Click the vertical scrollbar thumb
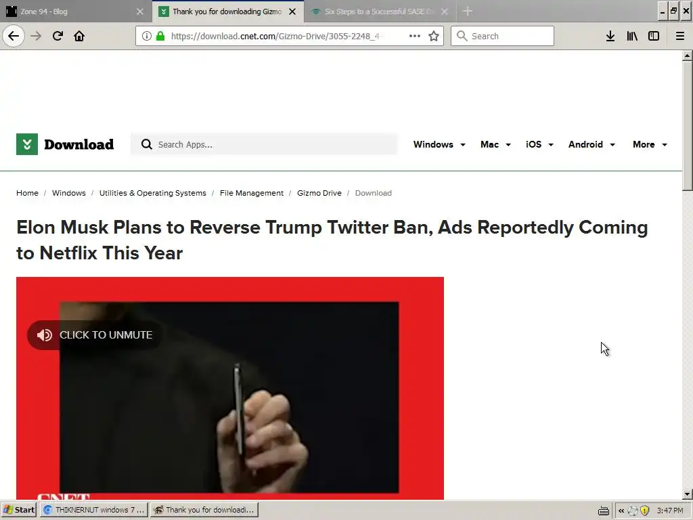 [x=687, y=126]
